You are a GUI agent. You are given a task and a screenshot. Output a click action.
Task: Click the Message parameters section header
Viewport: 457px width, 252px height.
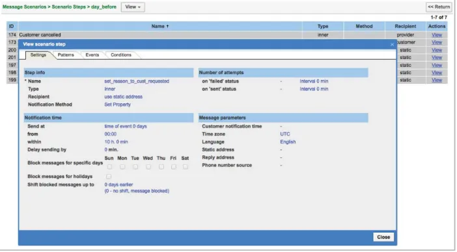[x=283, y=118]
